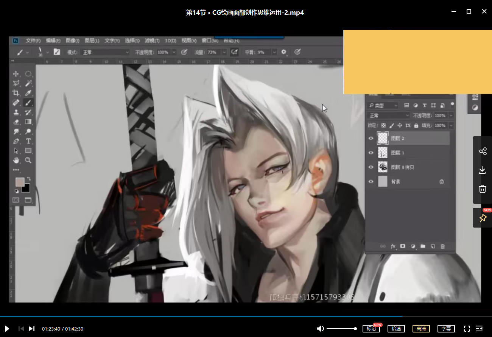This screenshot has width=492, height=337.
Task: Add layer mask from Layers panel bottom
Action: point(403,246)
